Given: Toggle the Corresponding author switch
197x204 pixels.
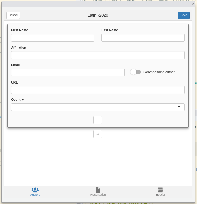Looking at the screenshot, I should click(x=136, y=72).
